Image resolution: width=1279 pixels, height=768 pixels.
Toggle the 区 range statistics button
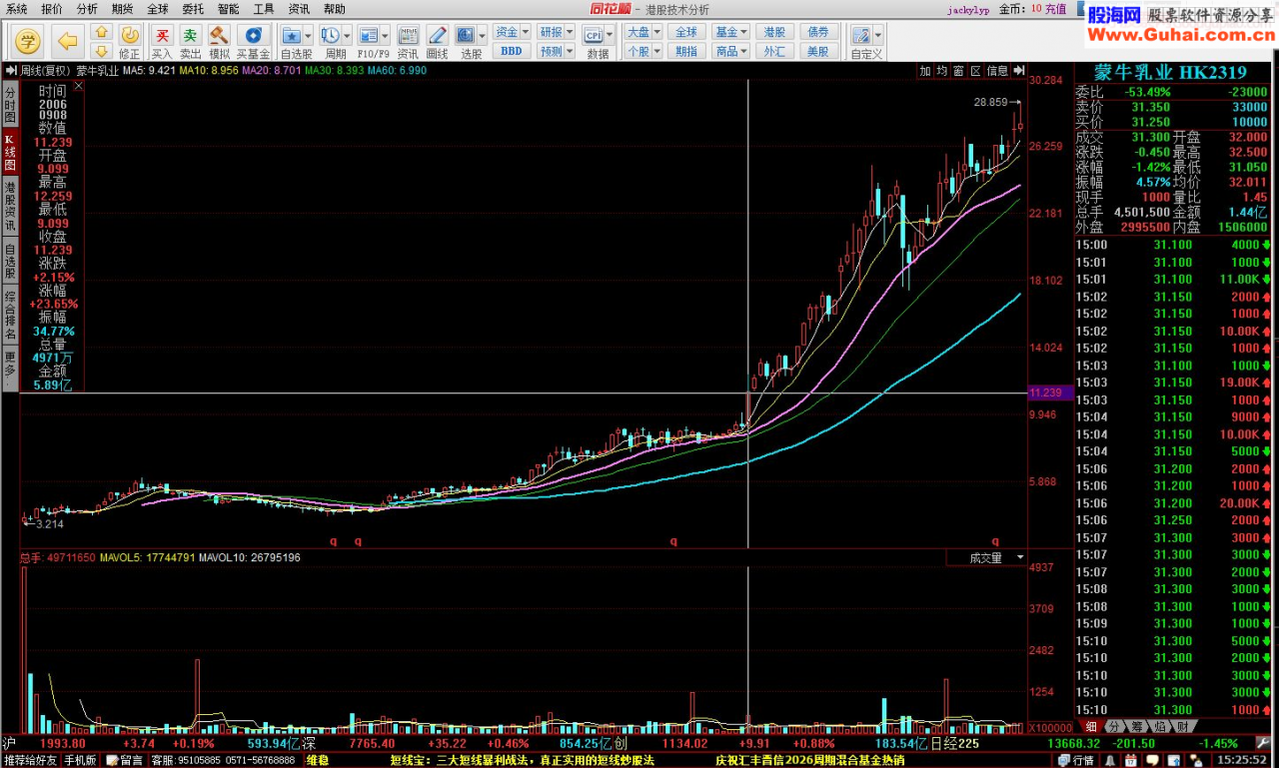975,71
